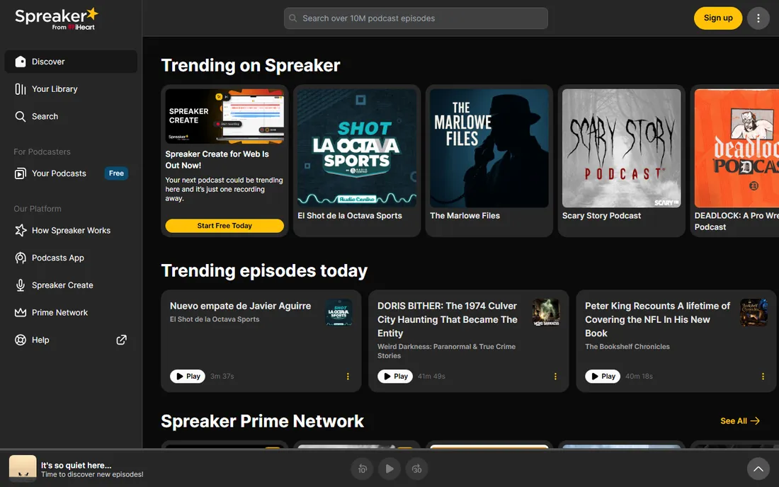Click the Help lifebuoy icon
The image size is (779, 487).
tap(21, 340)
